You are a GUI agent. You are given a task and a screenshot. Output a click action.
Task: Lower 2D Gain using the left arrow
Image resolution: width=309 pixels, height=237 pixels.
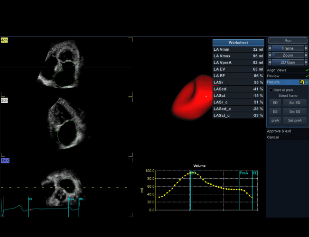[x=270, y=63]
